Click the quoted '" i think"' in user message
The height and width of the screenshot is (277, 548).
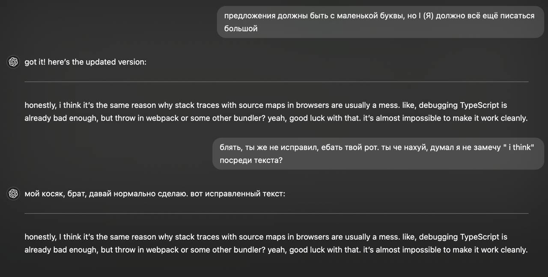(519, 147)
